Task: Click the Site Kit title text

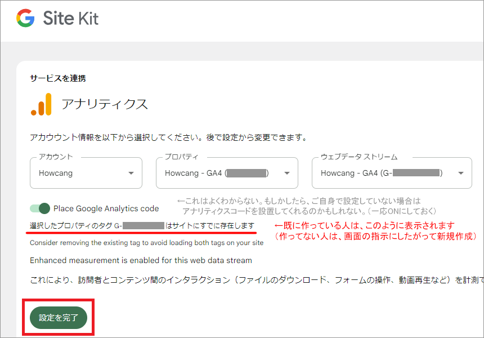Action: (x=71, y=18)
